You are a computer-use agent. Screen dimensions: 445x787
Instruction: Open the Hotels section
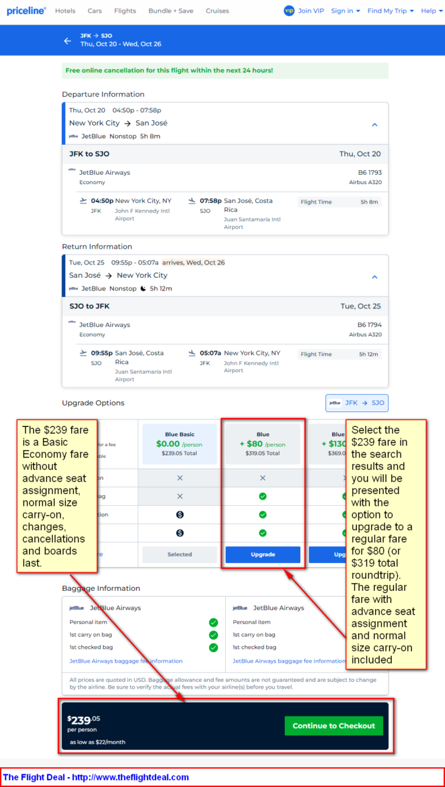point(65,11)
